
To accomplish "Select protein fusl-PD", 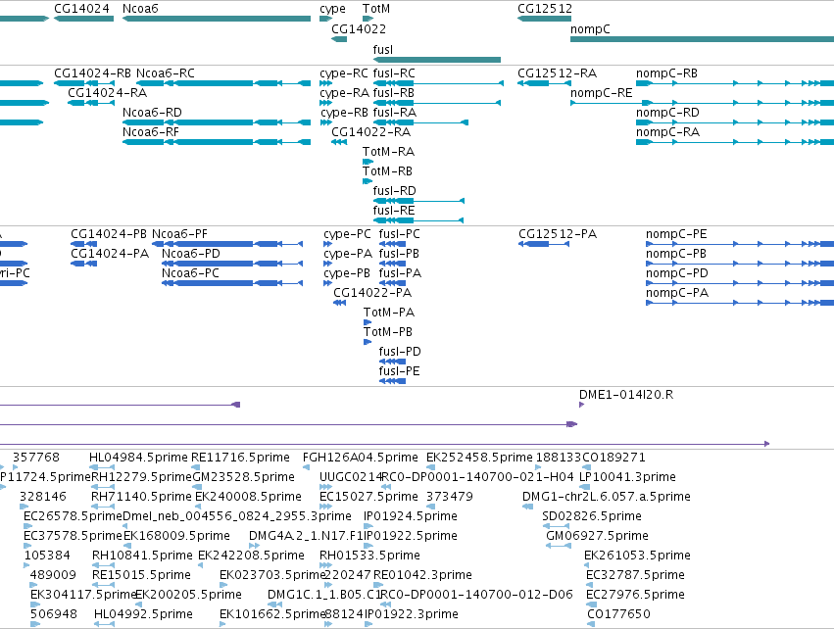I will click(393, 361).
